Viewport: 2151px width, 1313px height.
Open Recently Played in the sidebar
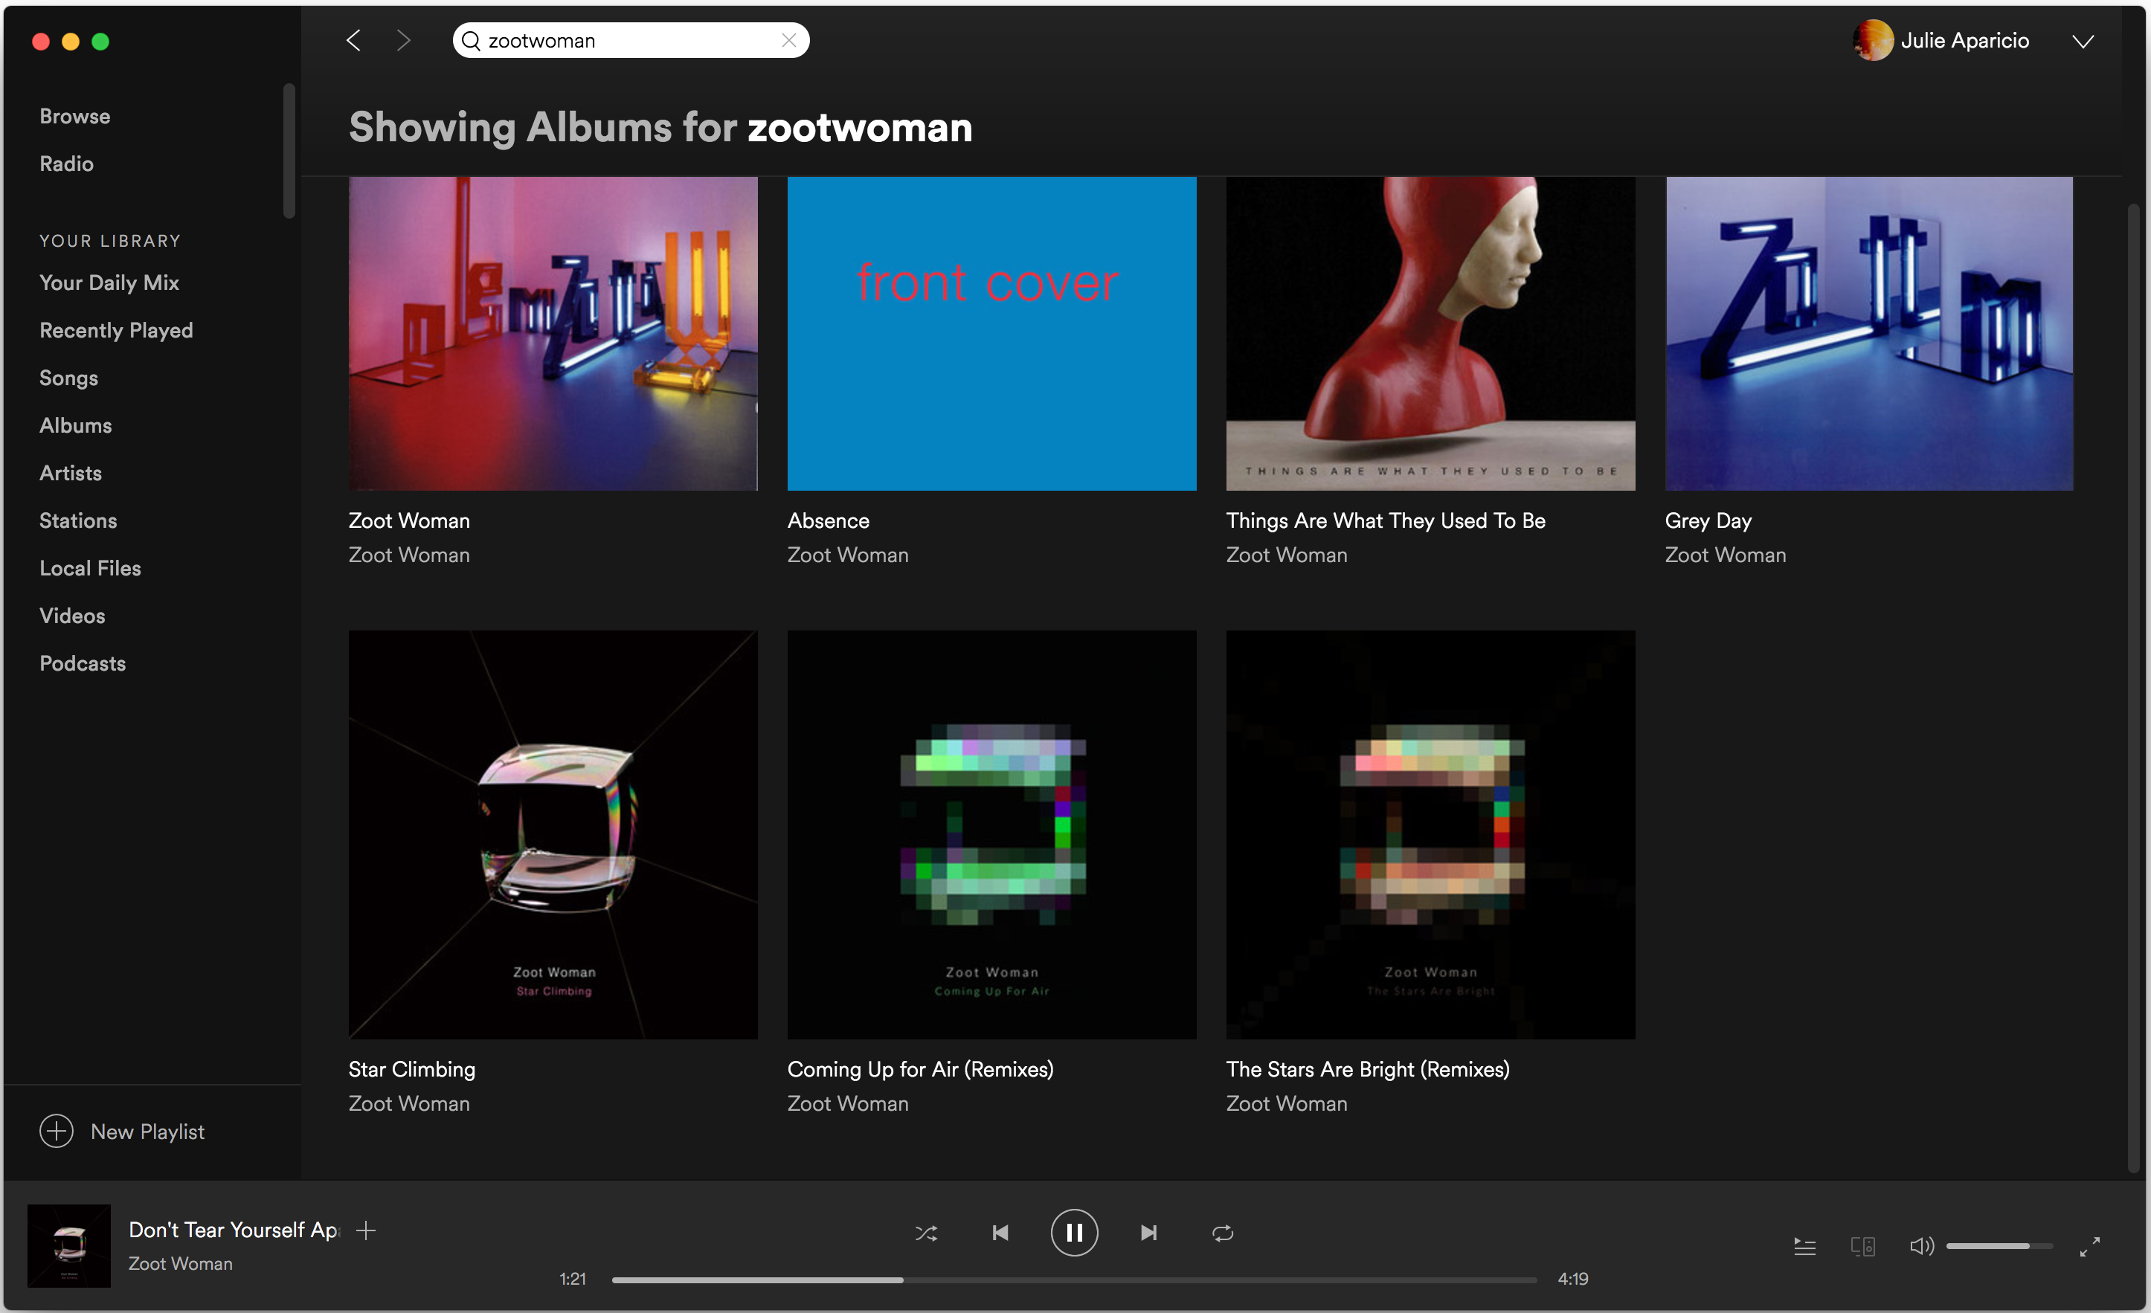tap(116, 330)
